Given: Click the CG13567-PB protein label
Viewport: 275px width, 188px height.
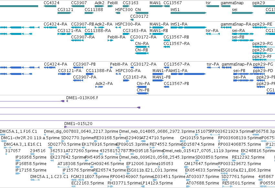Looking at the screenshot, I should [176, 84].
